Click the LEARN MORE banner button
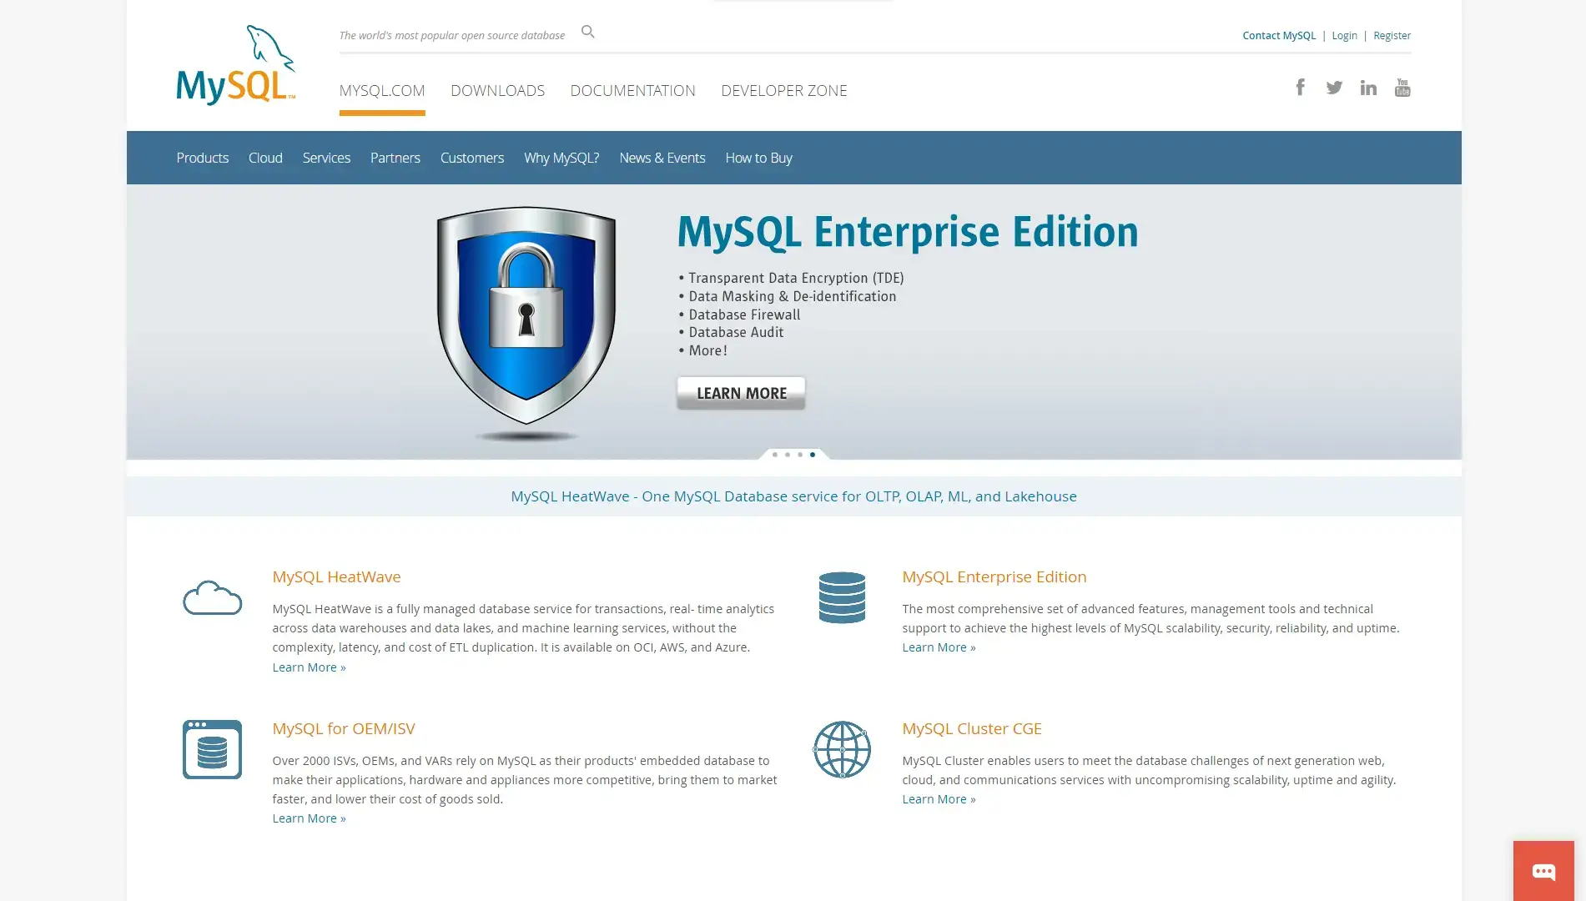 point(741,393)
